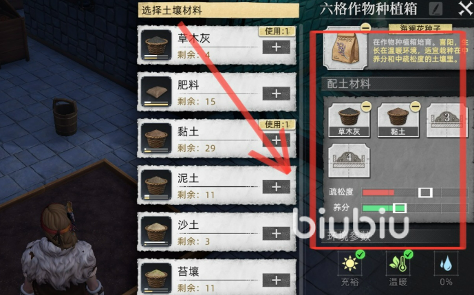
Task: Click the 温暖 temperature status icon
Action: pos(398,263)
